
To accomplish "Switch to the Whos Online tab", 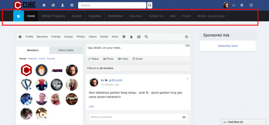I will [x=66, y=50].
